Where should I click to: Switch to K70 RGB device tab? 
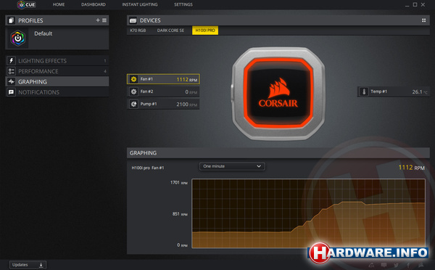tap(138, 30)
